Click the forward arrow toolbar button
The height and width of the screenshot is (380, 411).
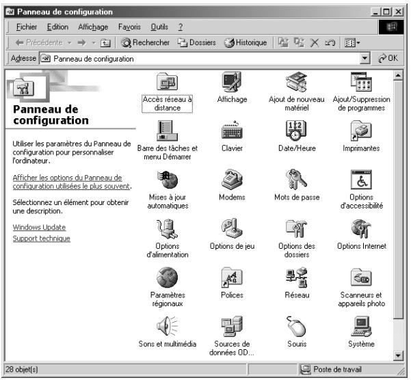click(x=82, y=42)
